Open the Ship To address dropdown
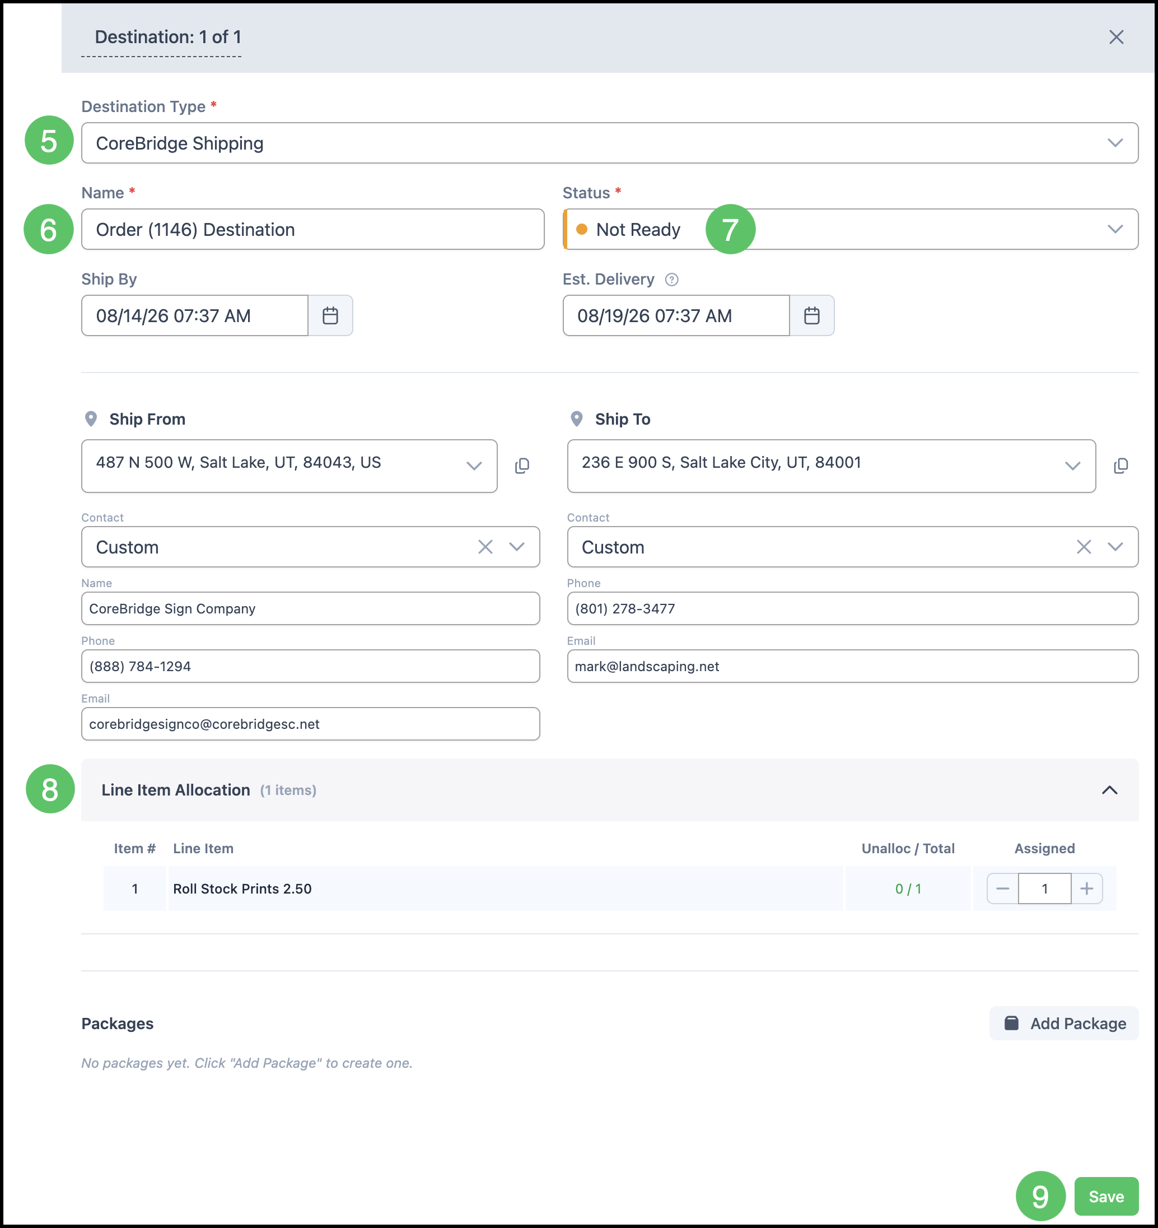 click(x=832, y=466)
